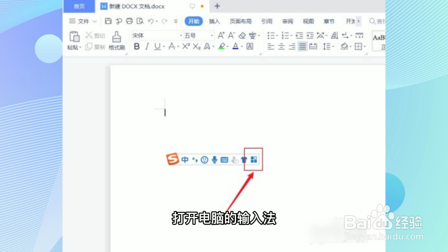
Task: Click the bulleted list icon
Action: pyautogui.click(x=271, y=36)
